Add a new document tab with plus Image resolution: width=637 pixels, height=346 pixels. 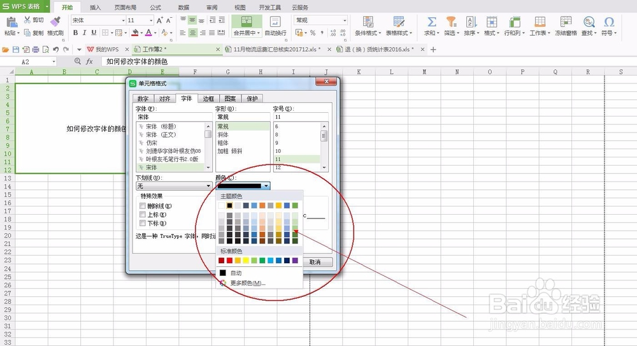click(433, 50)
